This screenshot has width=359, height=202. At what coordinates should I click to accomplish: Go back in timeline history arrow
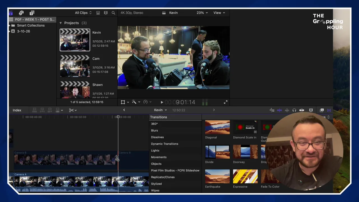(124, 110)
